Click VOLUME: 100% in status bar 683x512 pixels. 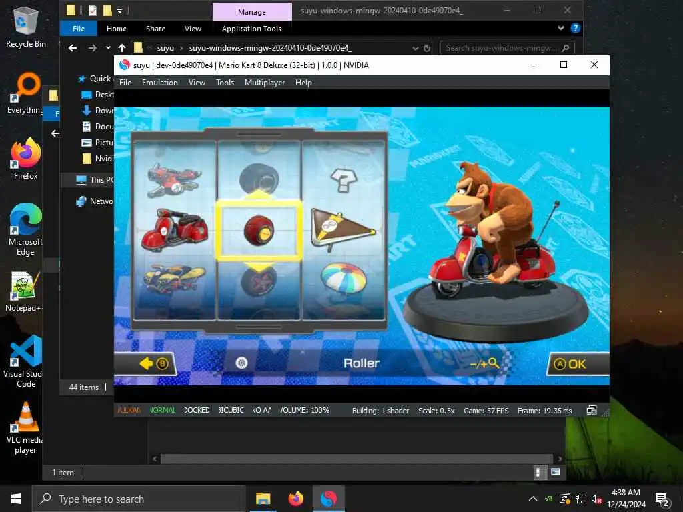point(305,410)
